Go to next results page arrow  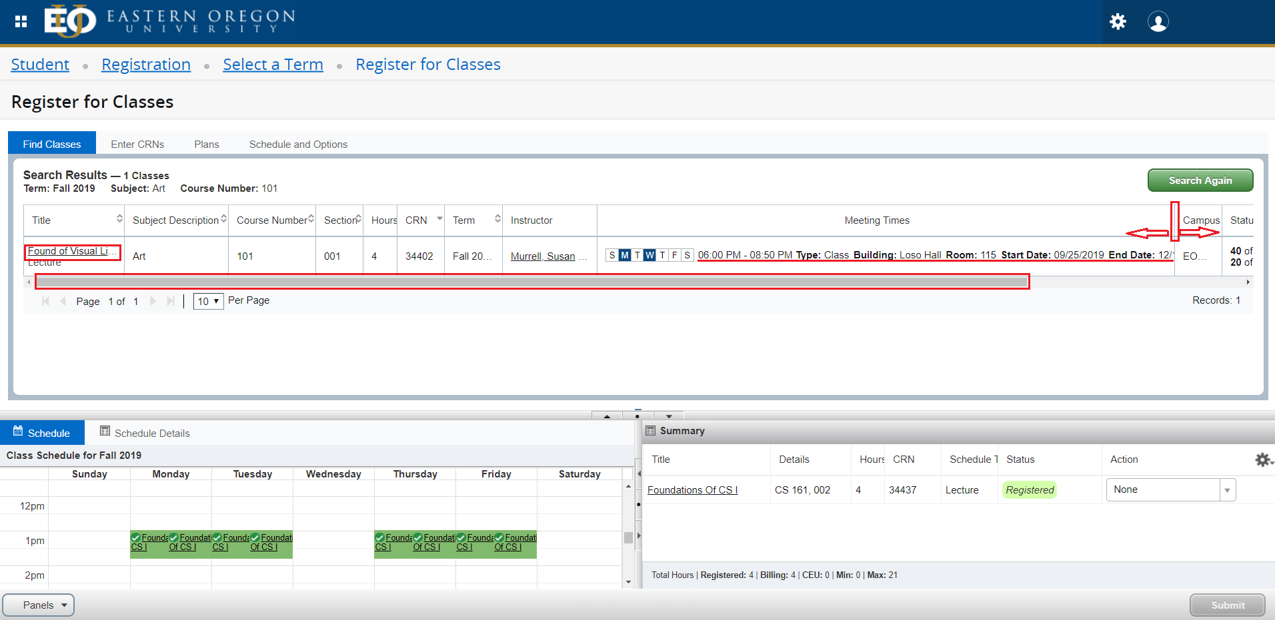(153, 301)
